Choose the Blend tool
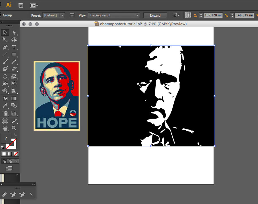The height and width of the screenshot is (204, 258). 14,105
